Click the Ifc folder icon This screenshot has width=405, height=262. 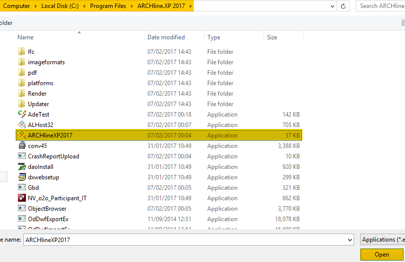(22, 51)
